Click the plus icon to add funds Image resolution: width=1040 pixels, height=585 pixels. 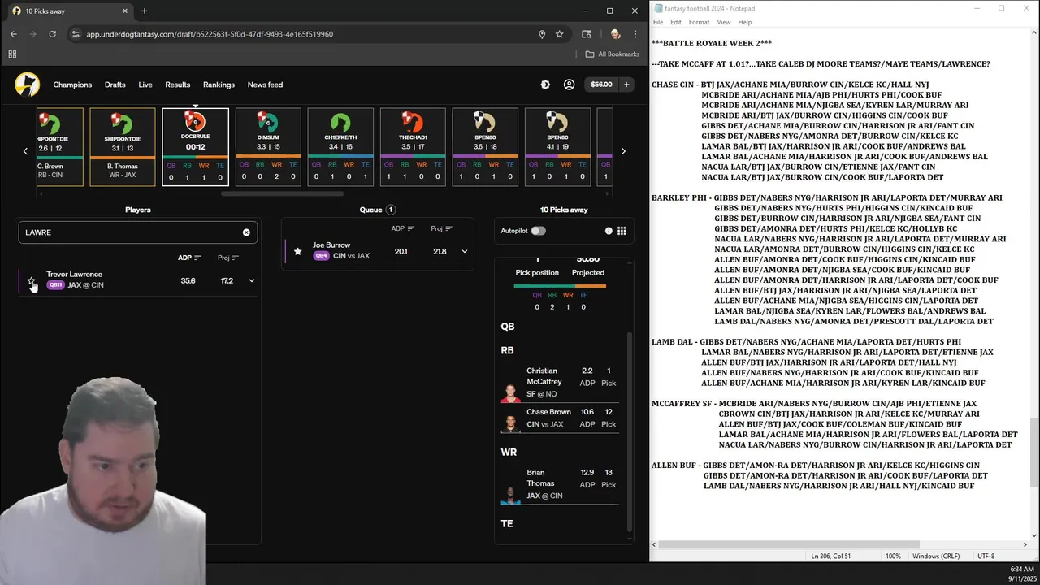click(626, 84)
